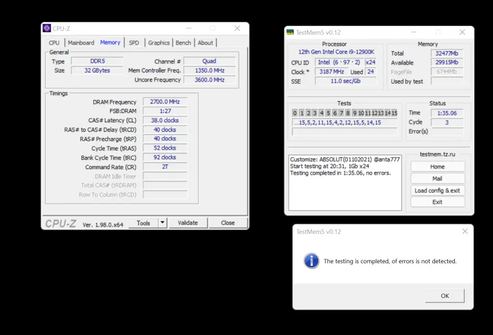Close the TestMem5 completion dialog with X
The height and width of the screenshot is (335, 493).
[465, 232]
